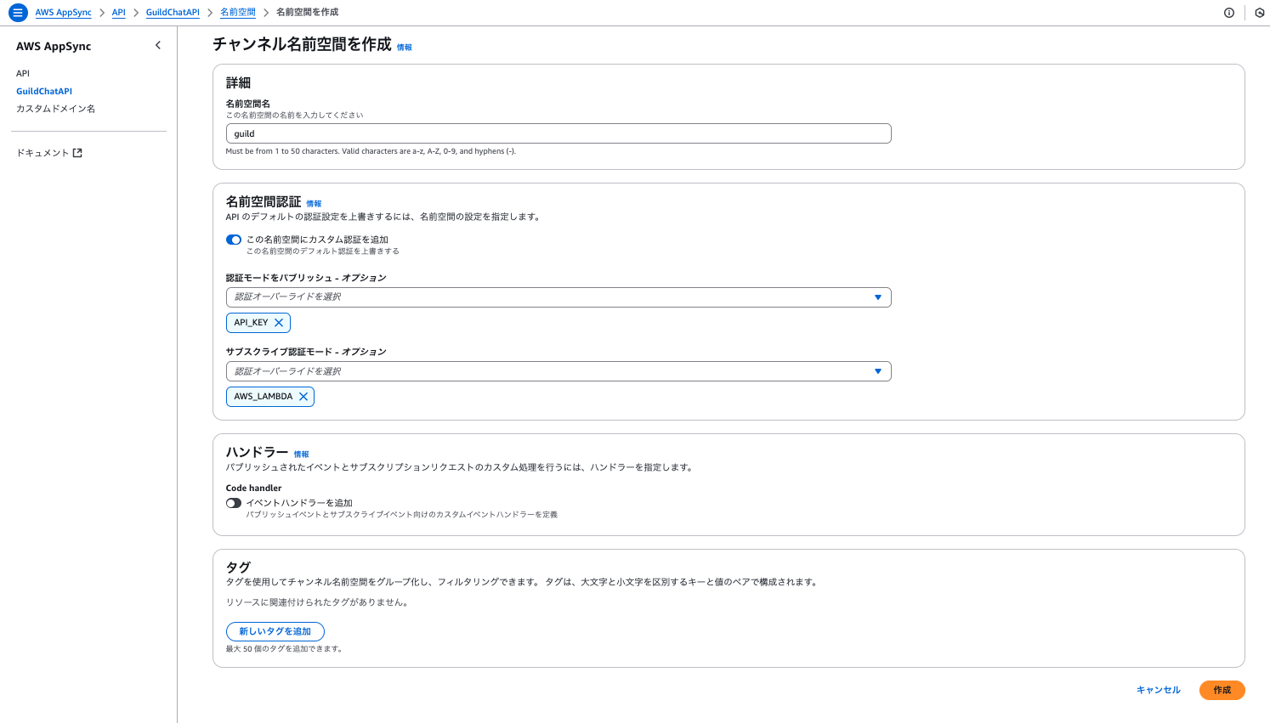Open カスタムドメイン名 in the sidebar
This screenshot has width=1270, height=723.
tap(56, 109)
